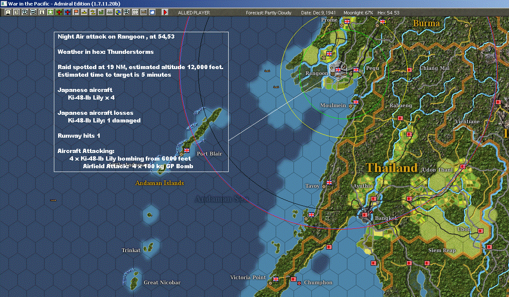The height and width of the screenshot is (297, 509).
Task: Click the cloud weather toolbar icon
Action: point(152,13)
